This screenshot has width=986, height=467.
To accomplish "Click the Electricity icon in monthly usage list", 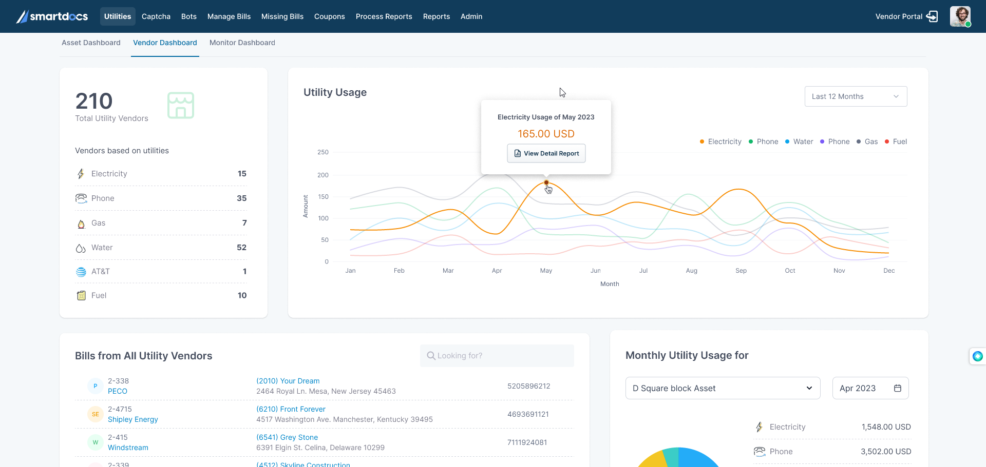I will [759, 427].
